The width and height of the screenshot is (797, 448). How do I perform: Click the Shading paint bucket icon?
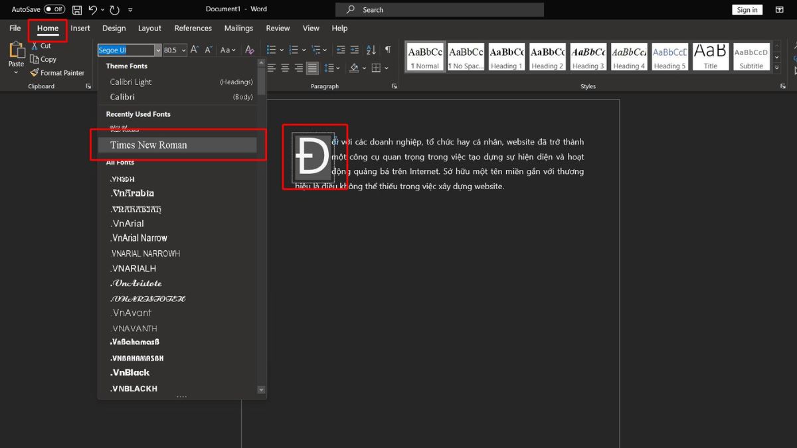[x=354, y=68]
